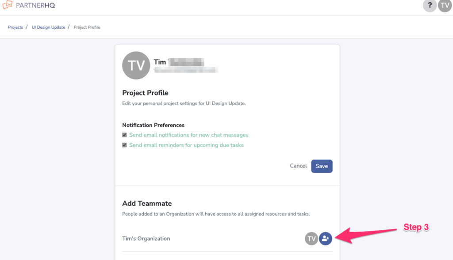The width and height of the screenshot is (453, 260).
Task: Click the Save button
Action: (322, 166)
